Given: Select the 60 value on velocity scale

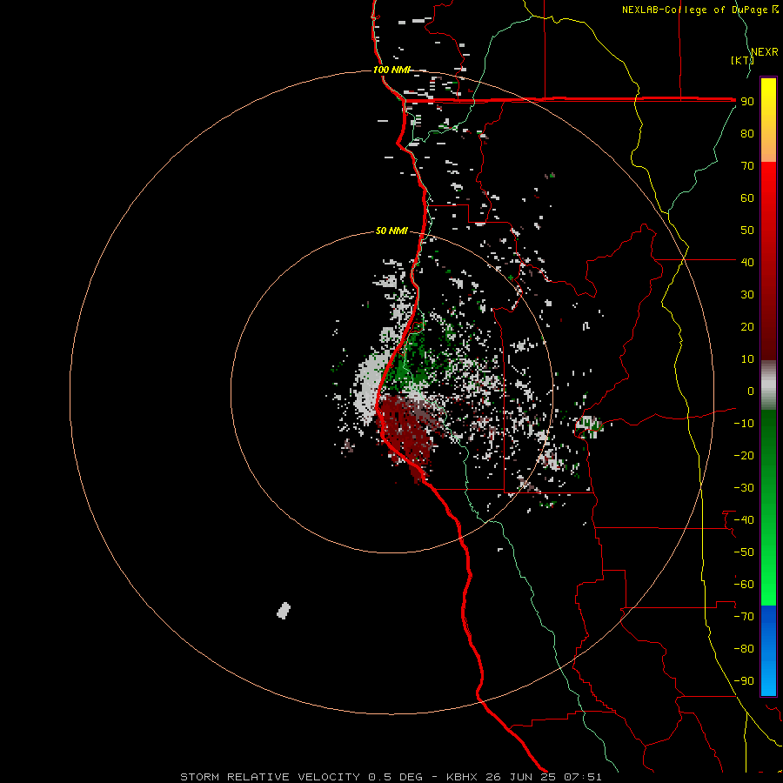Looking at the screenshot, I should [747, 197].
